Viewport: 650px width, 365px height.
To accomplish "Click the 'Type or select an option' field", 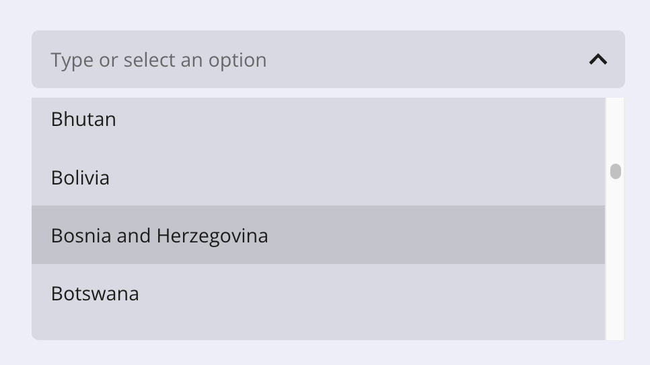I will [x=328, y=59].
